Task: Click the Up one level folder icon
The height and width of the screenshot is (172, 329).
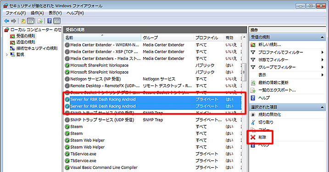Action: pos(23,21)
